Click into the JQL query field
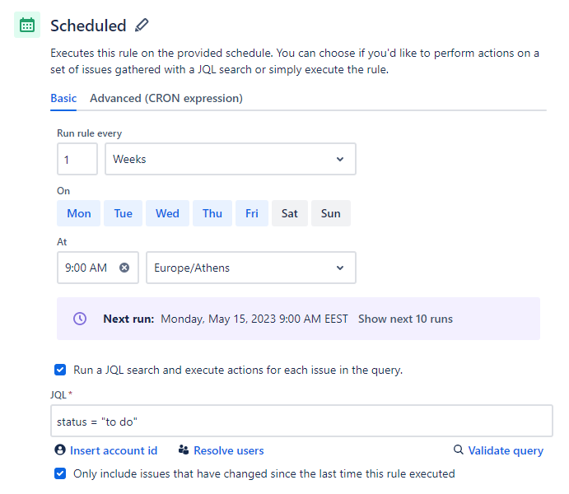Screen dimensions: 569x494 (x=301, y=421)
